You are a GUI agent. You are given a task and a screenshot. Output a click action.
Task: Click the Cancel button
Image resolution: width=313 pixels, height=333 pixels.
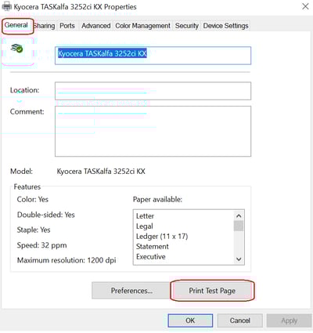pyautogui.click(x=239, y=320)
